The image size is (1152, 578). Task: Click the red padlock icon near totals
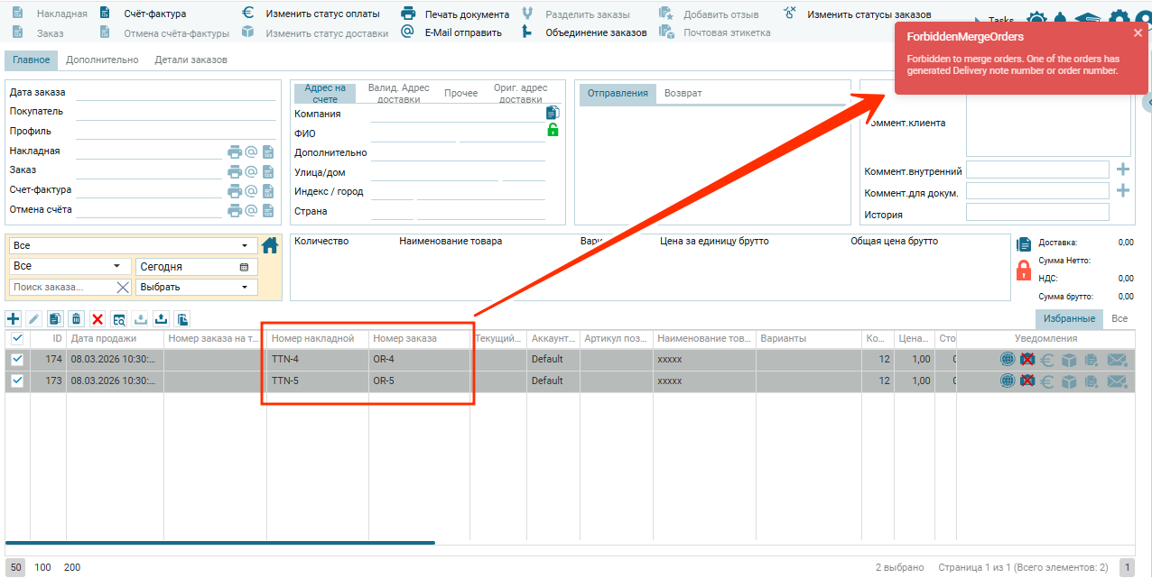tap(1024, 270)
